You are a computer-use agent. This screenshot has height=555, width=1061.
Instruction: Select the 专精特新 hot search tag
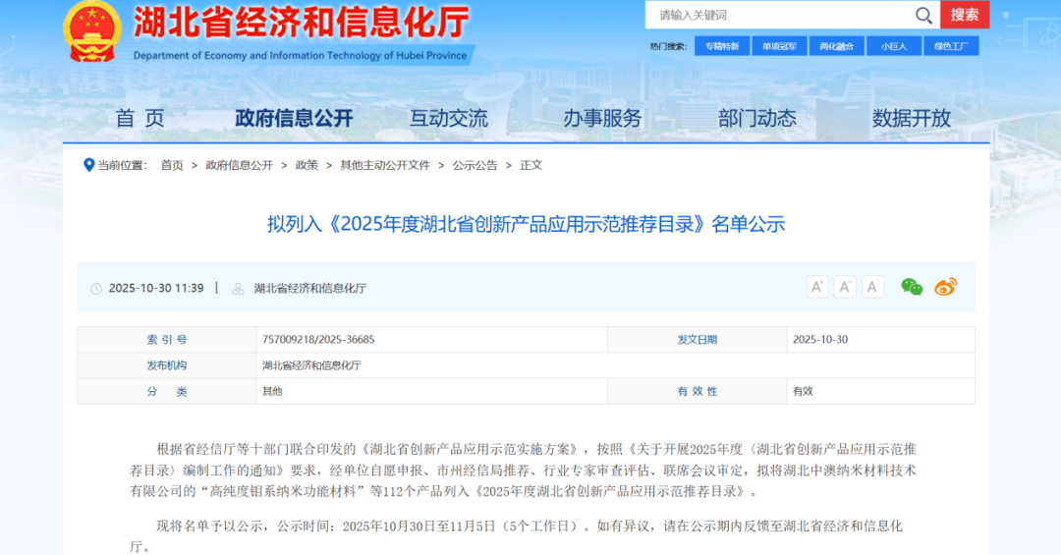[722, 46]
